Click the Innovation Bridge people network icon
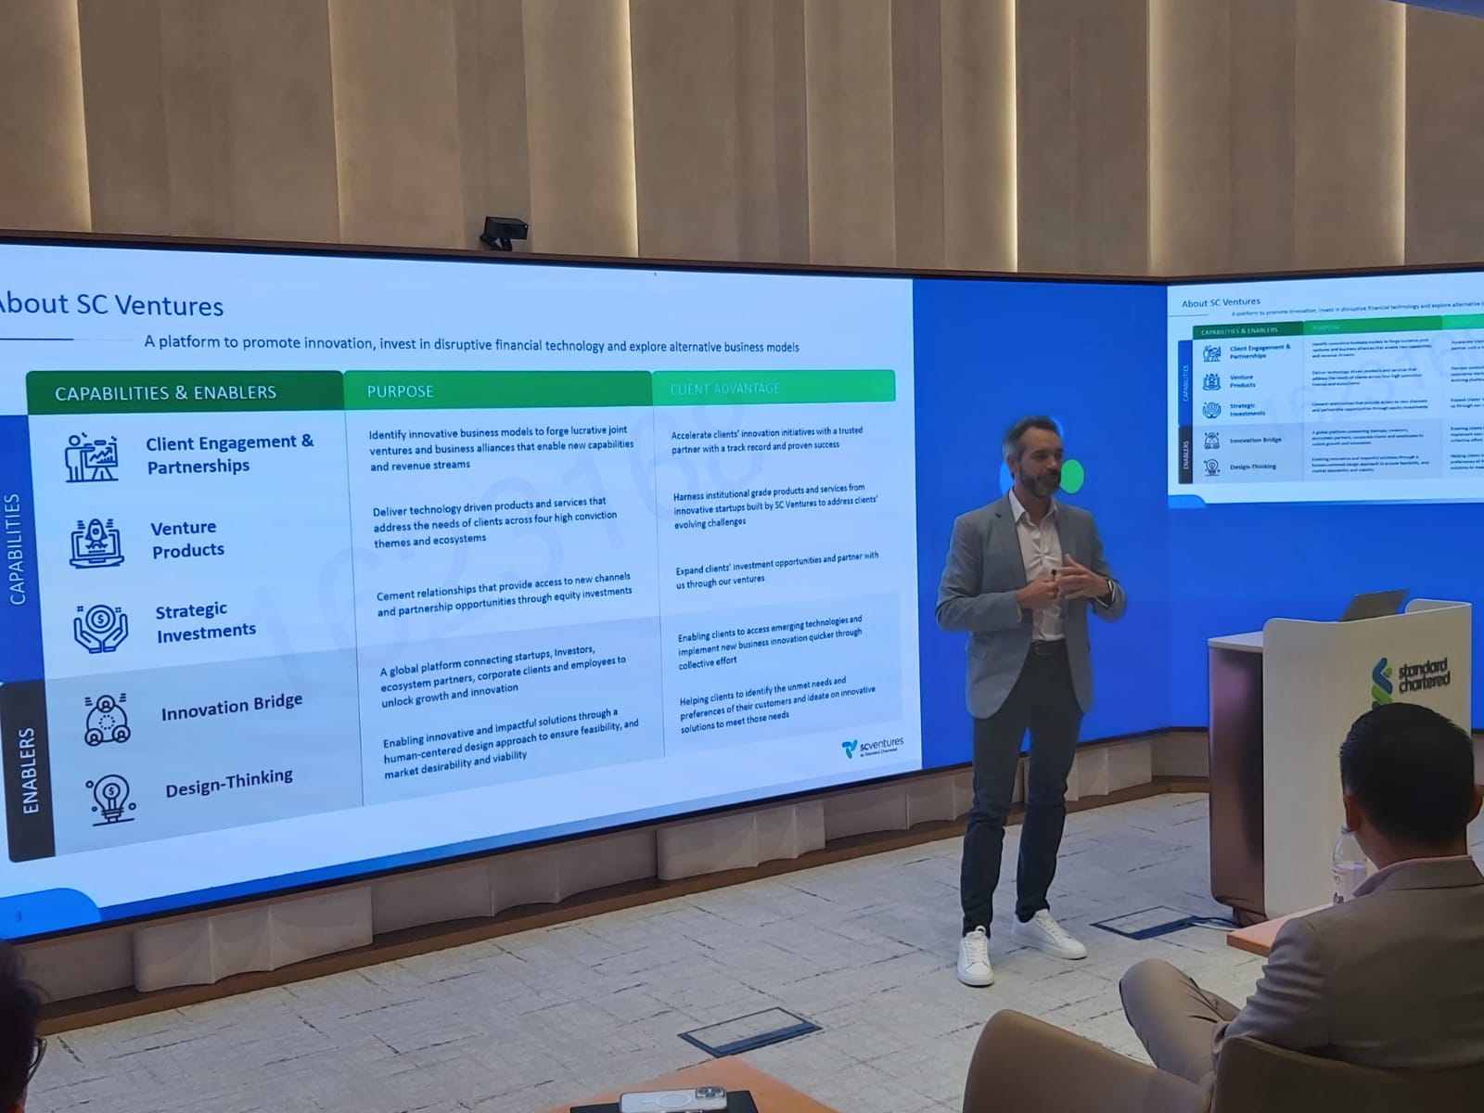Viewport: 1484px width, 1113px height. click(107, 719)
